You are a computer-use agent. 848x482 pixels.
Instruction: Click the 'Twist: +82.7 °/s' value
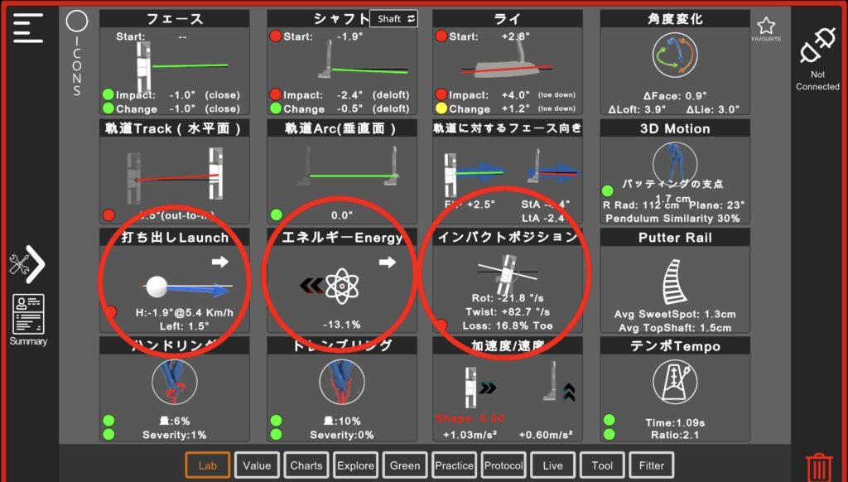pyautogui.click(x=508, y=311)
